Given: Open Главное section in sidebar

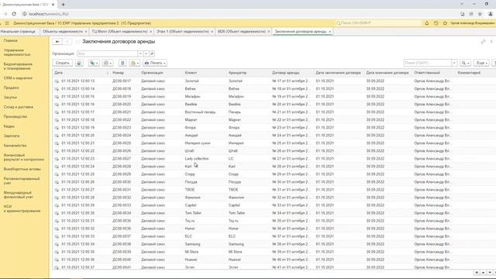Looking at the screenshot, I should (11, 41).
